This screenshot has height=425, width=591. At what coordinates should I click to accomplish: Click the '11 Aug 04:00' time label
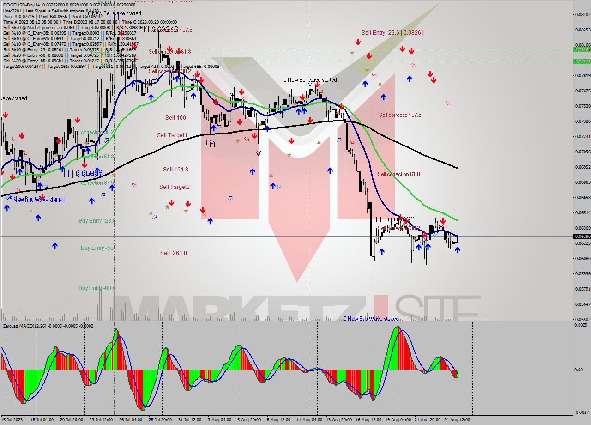pyautogui.click(x=309, y=420)
